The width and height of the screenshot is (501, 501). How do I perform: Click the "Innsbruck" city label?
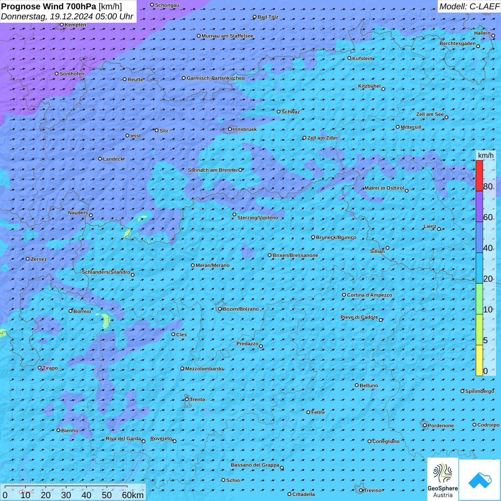[x=245, y=129]
